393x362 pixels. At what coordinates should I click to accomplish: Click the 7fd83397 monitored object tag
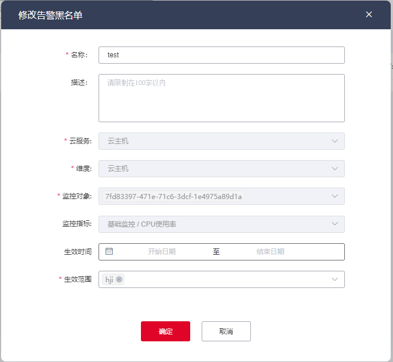tap(174, 197)
